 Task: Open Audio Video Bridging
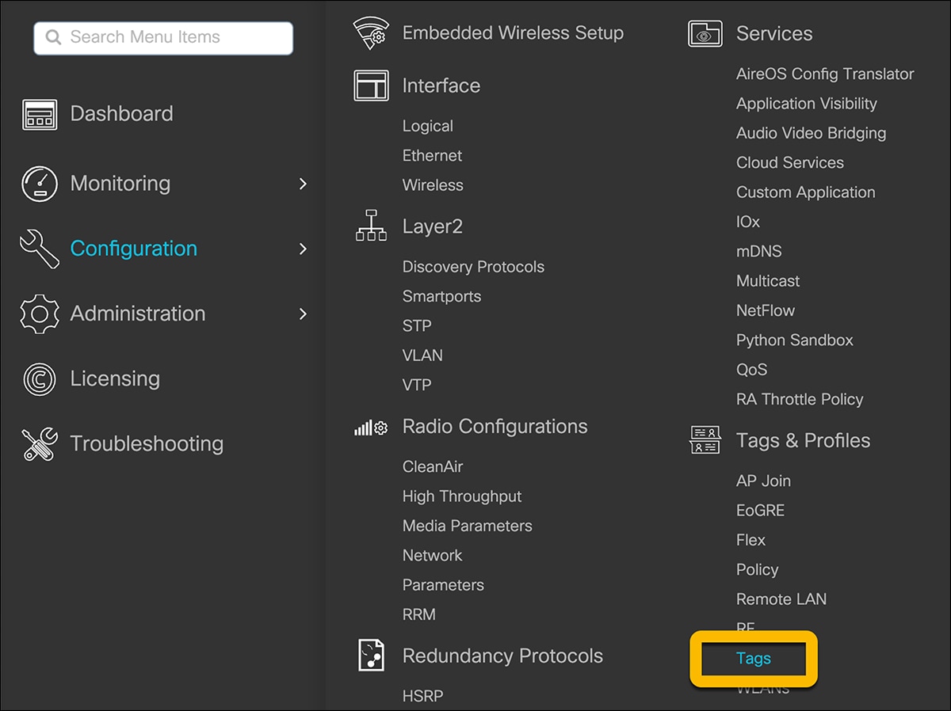coord(812,133)
